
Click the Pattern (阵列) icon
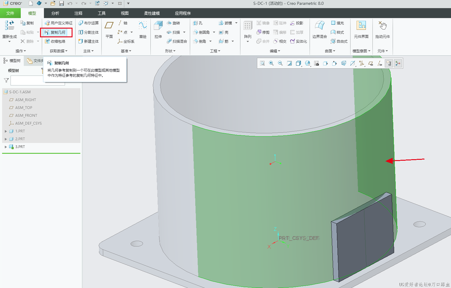coord(248,29)
